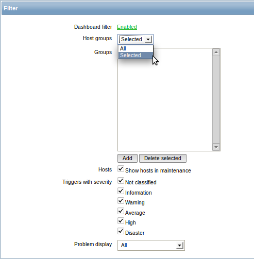Click the Host groups dropdown arrow

[148, 40]
